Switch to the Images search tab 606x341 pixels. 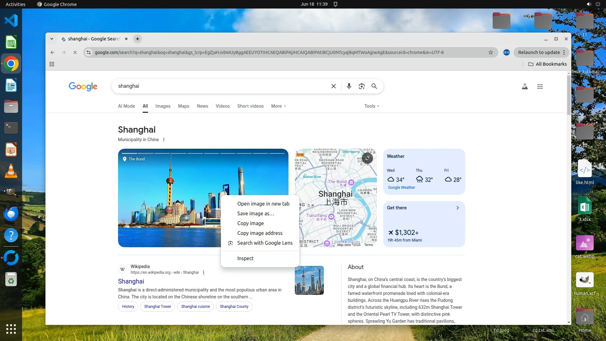[x=163, y=106]
